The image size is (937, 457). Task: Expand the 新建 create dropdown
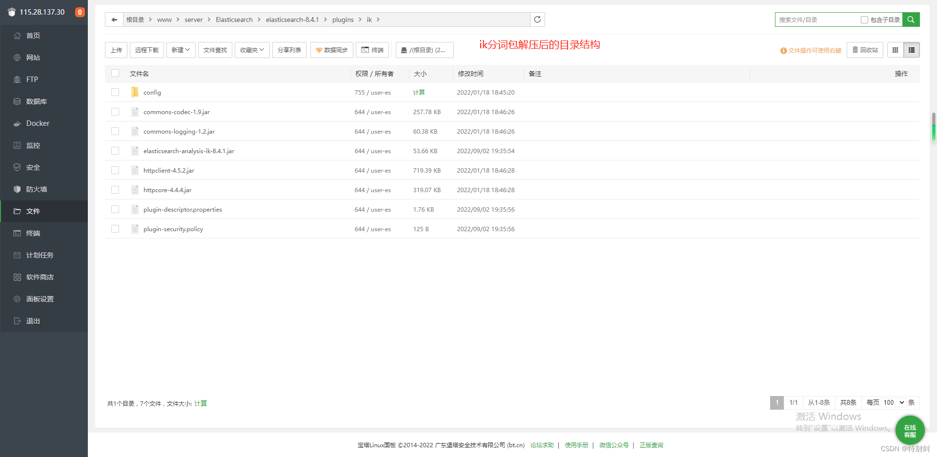(181, 50)
